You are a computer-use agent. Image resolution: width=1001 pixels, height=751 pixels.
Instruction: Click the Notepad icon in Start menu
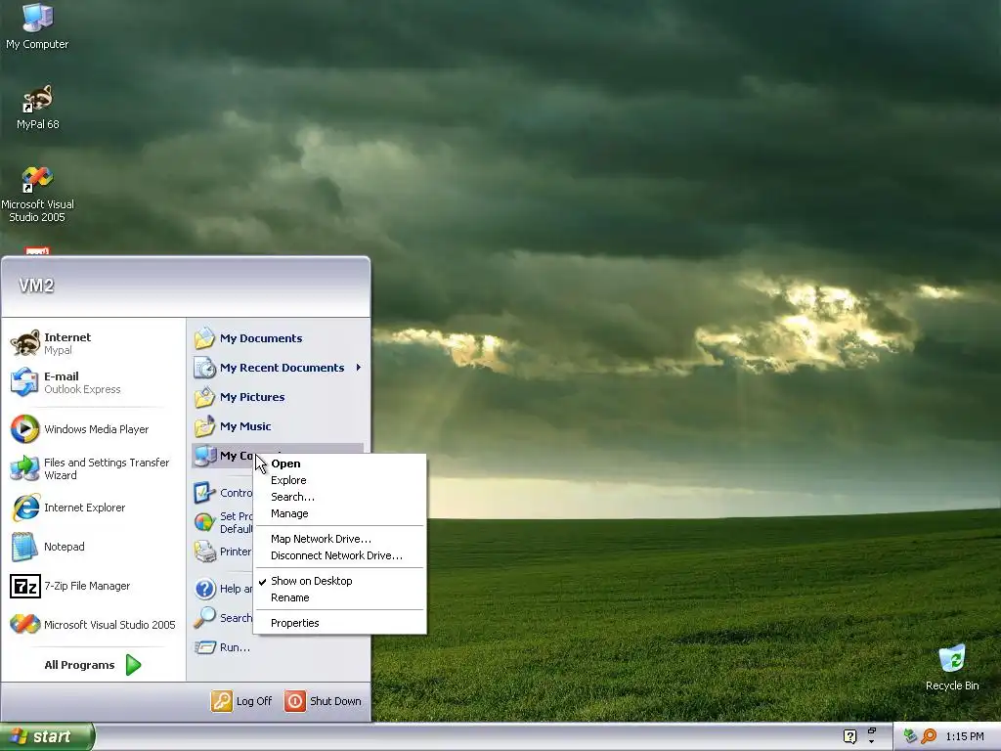click(x=25, y=547)
